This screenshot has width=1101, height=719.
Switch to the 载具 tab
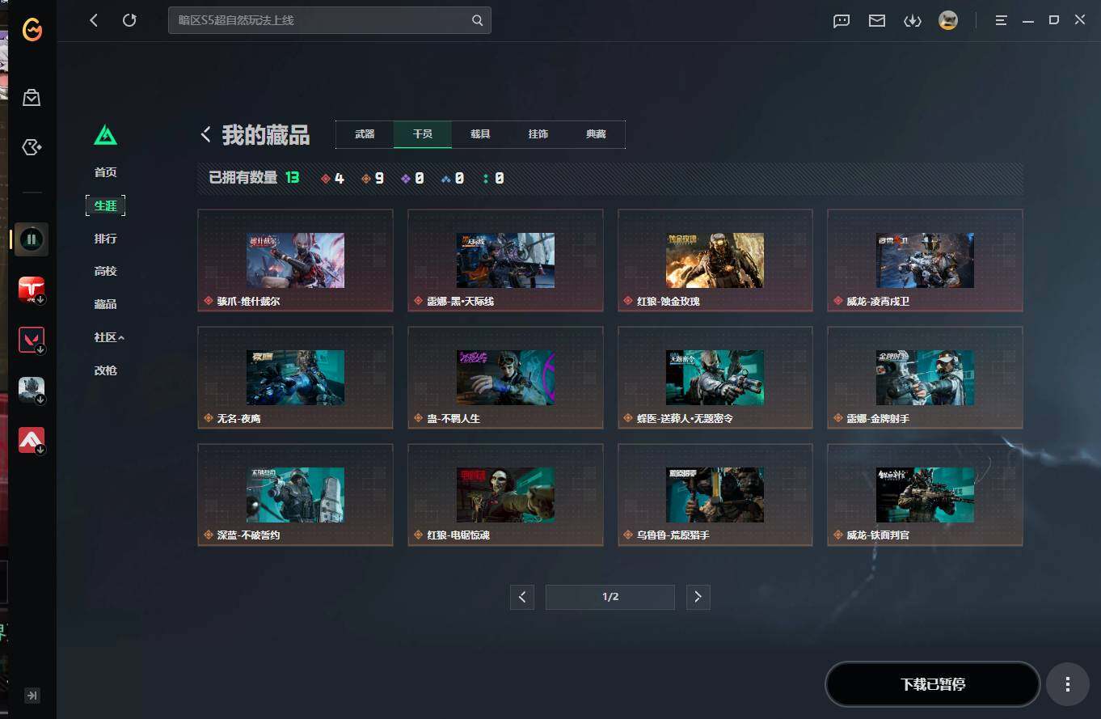pos(480,134)
